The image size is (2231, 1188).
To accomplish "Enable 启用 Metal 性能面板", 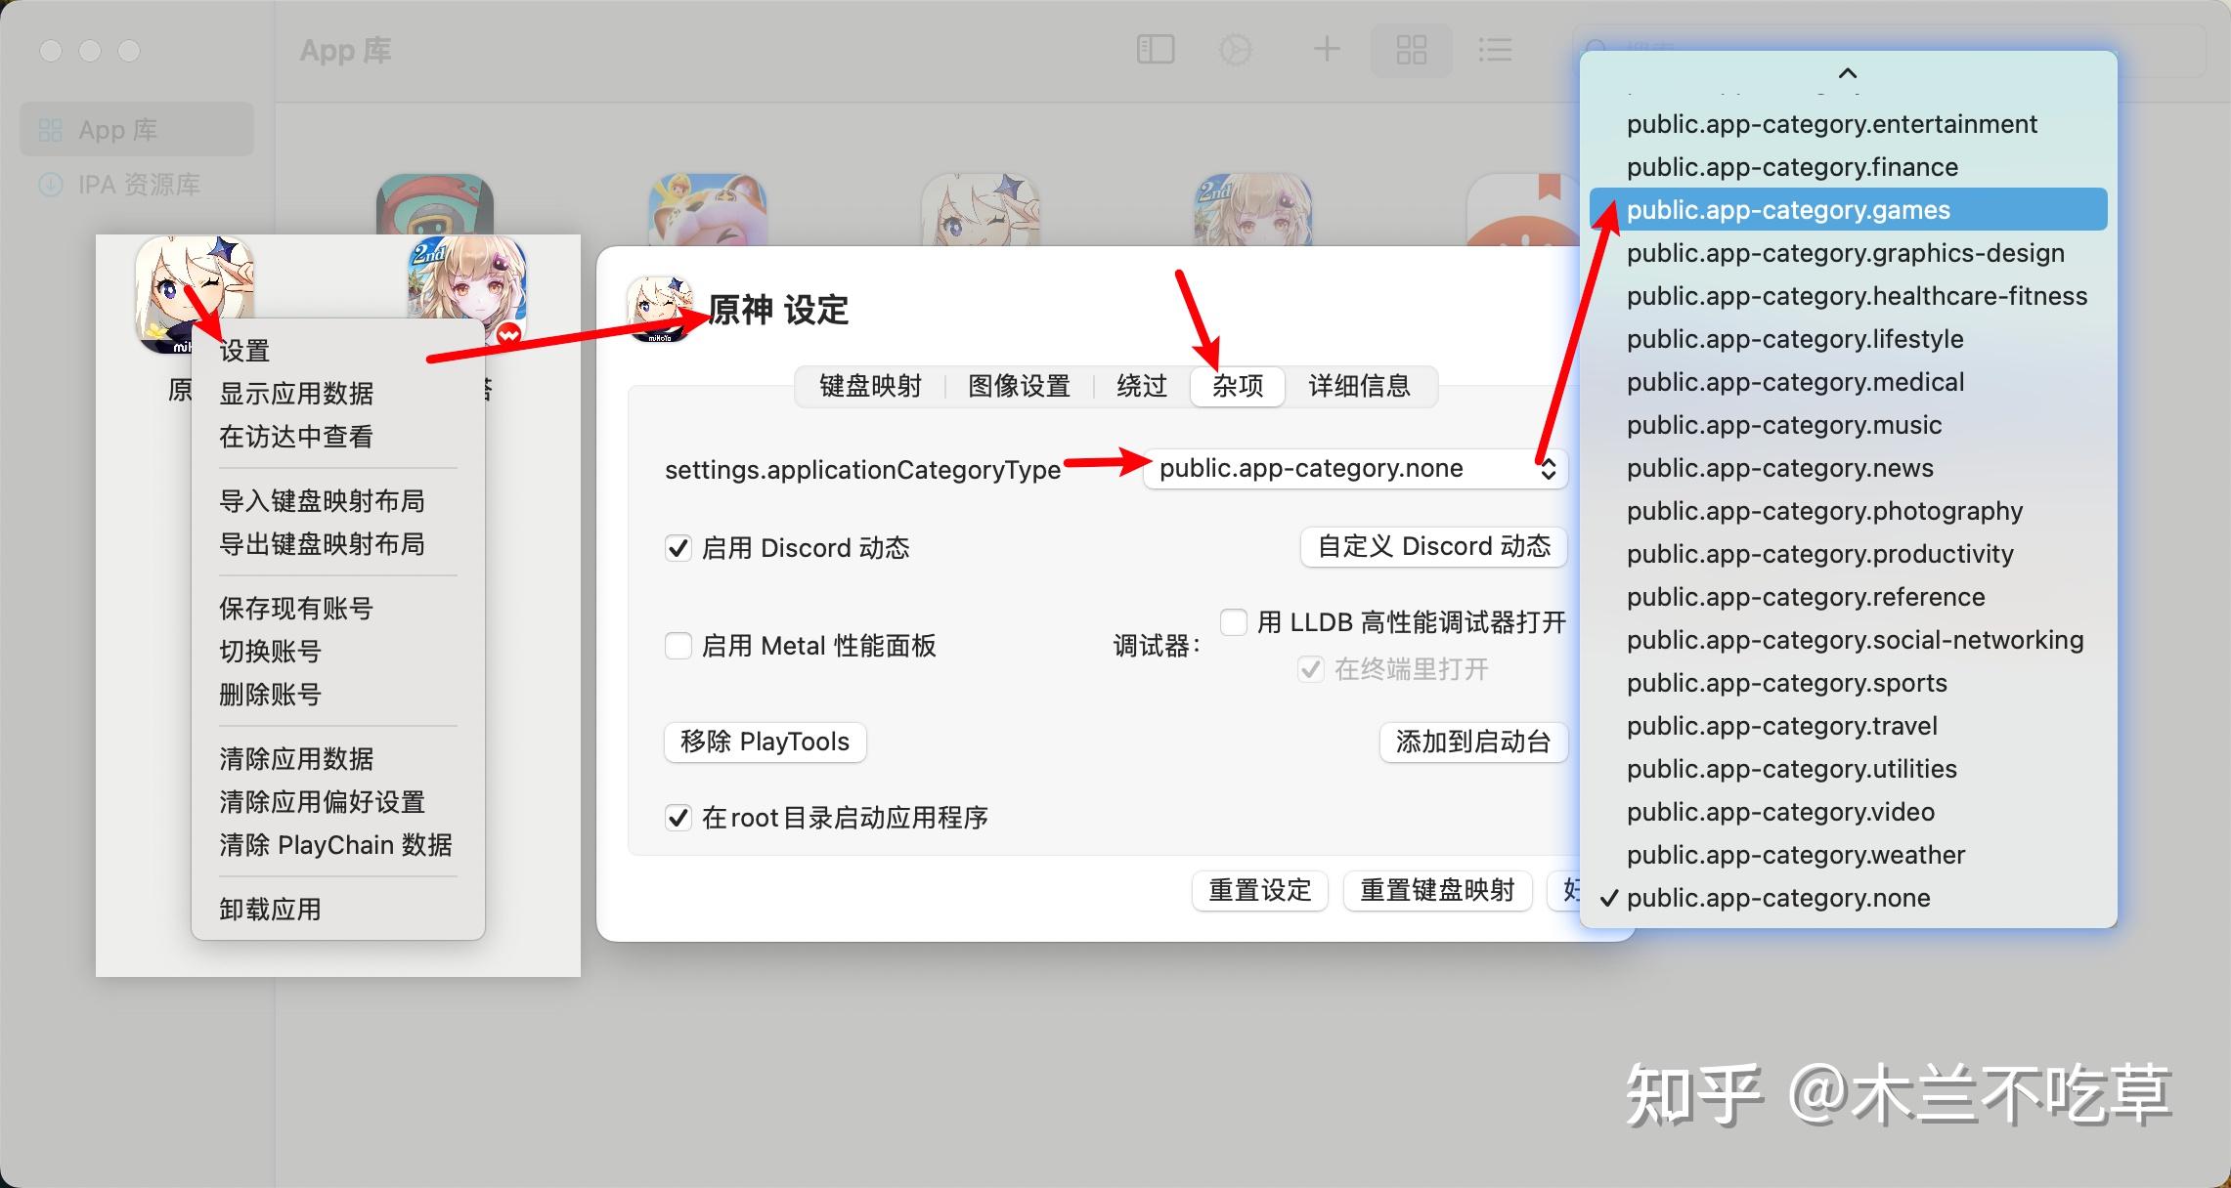I will click(678, 645).
